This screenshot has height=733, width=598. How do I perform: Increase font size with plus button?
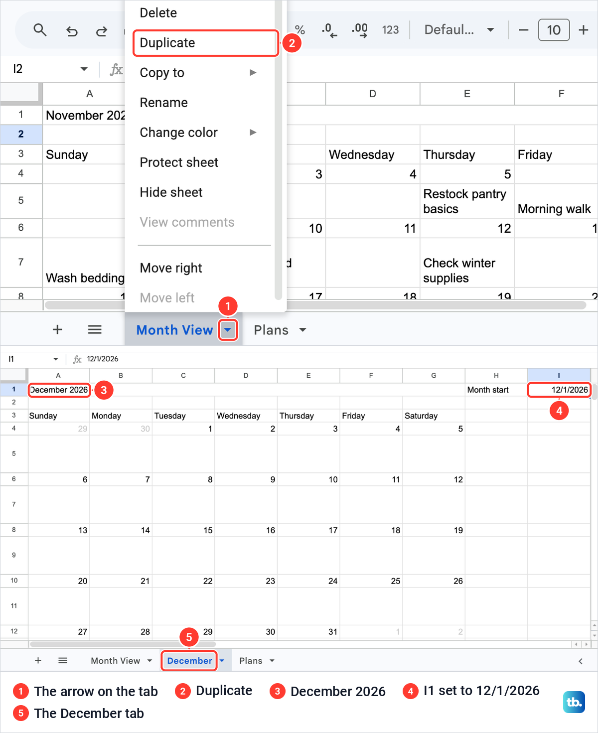coord(584,30)
